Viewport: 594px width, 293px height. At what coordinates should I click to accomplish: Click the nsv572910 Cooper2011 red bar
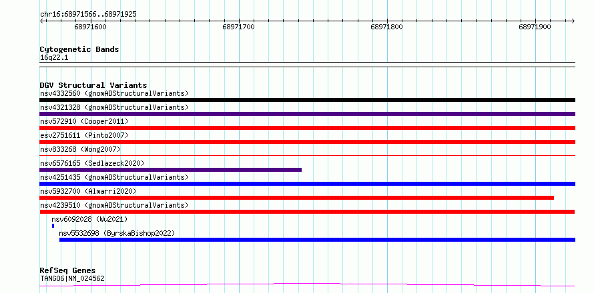307,128
